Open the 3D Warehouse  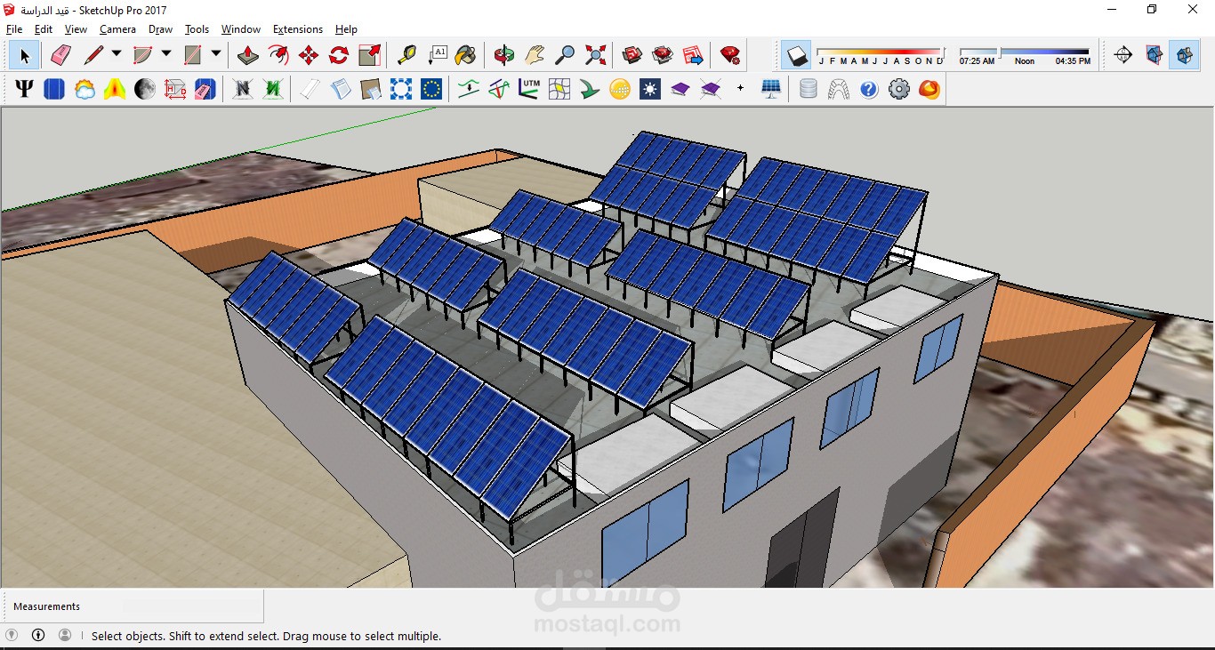tap(632, 55)
